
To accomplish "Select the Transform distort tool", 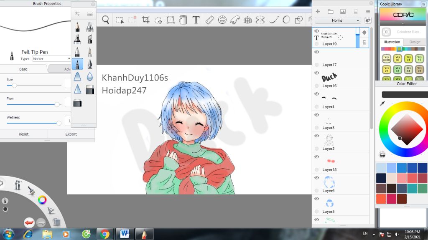I will [x=171, y=20].
